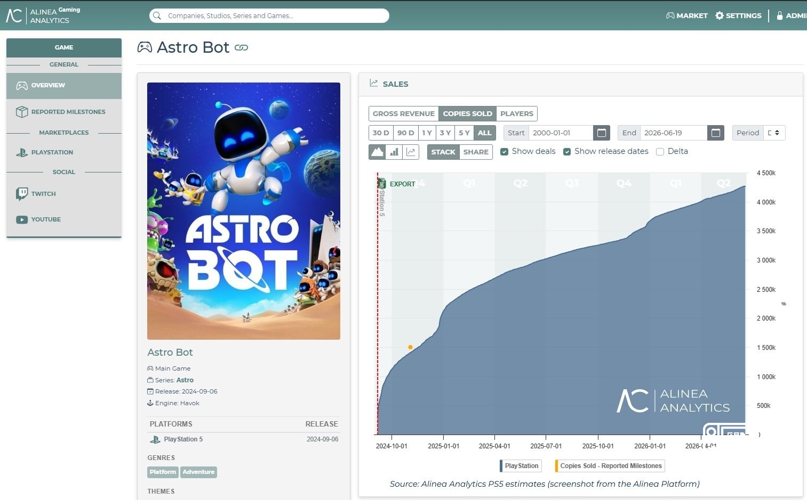Click the 'Engine: Havok' text
This screenshot has height=500, width=807.
(177, 403)
